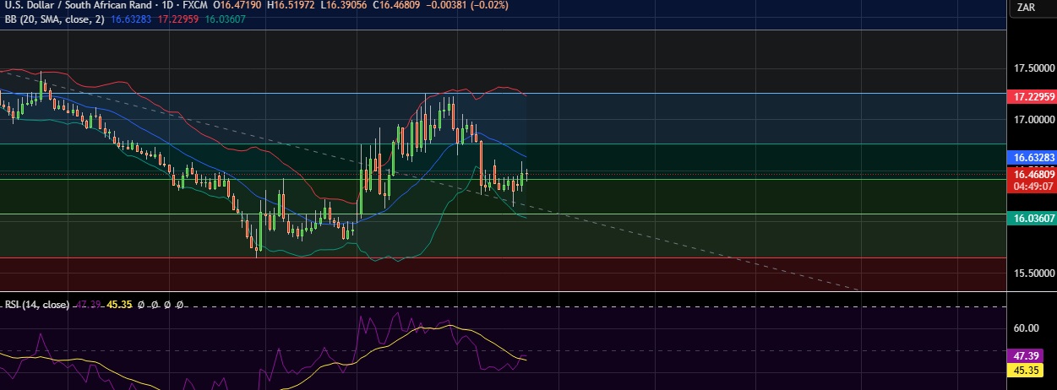1057x390 pixels.
Task: Click the current price 16.46809 axis label
Action: (1032, 174)
